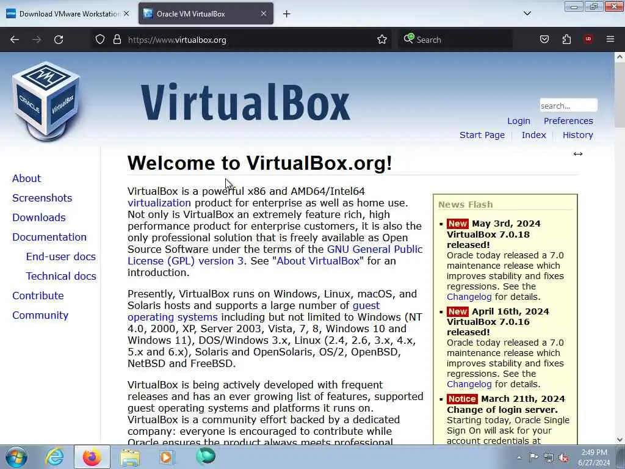Open About in the sidebar
Image resolution: width=625 pixels, height=469 pixels.
tap(26, 178)
